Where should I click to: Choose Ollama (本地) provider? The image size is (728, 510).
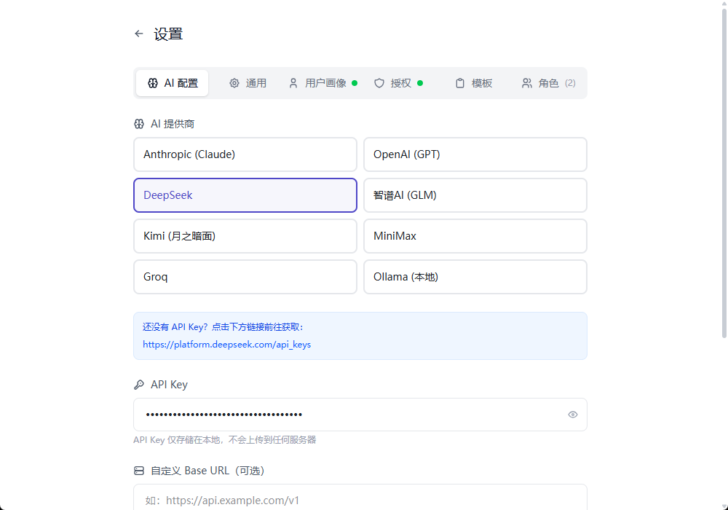pos(475,277)
